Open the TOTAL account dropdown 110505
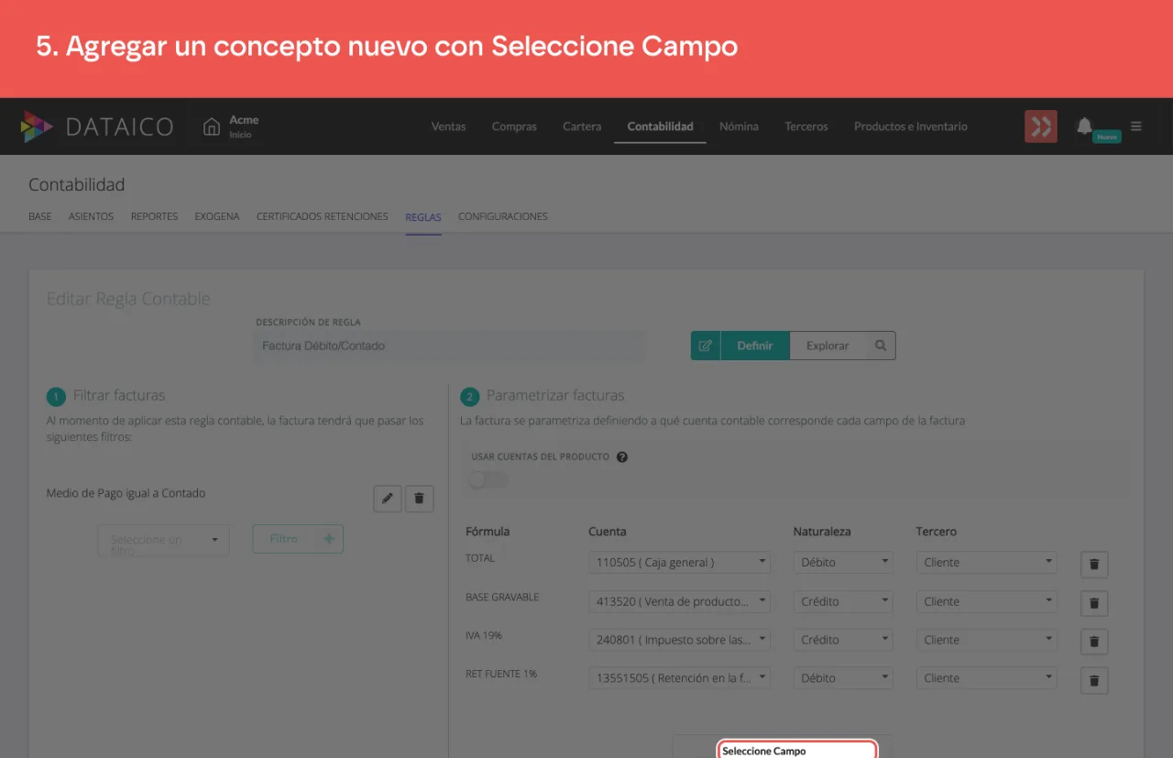The image size is (1173, 758). [x=679, y=563]
